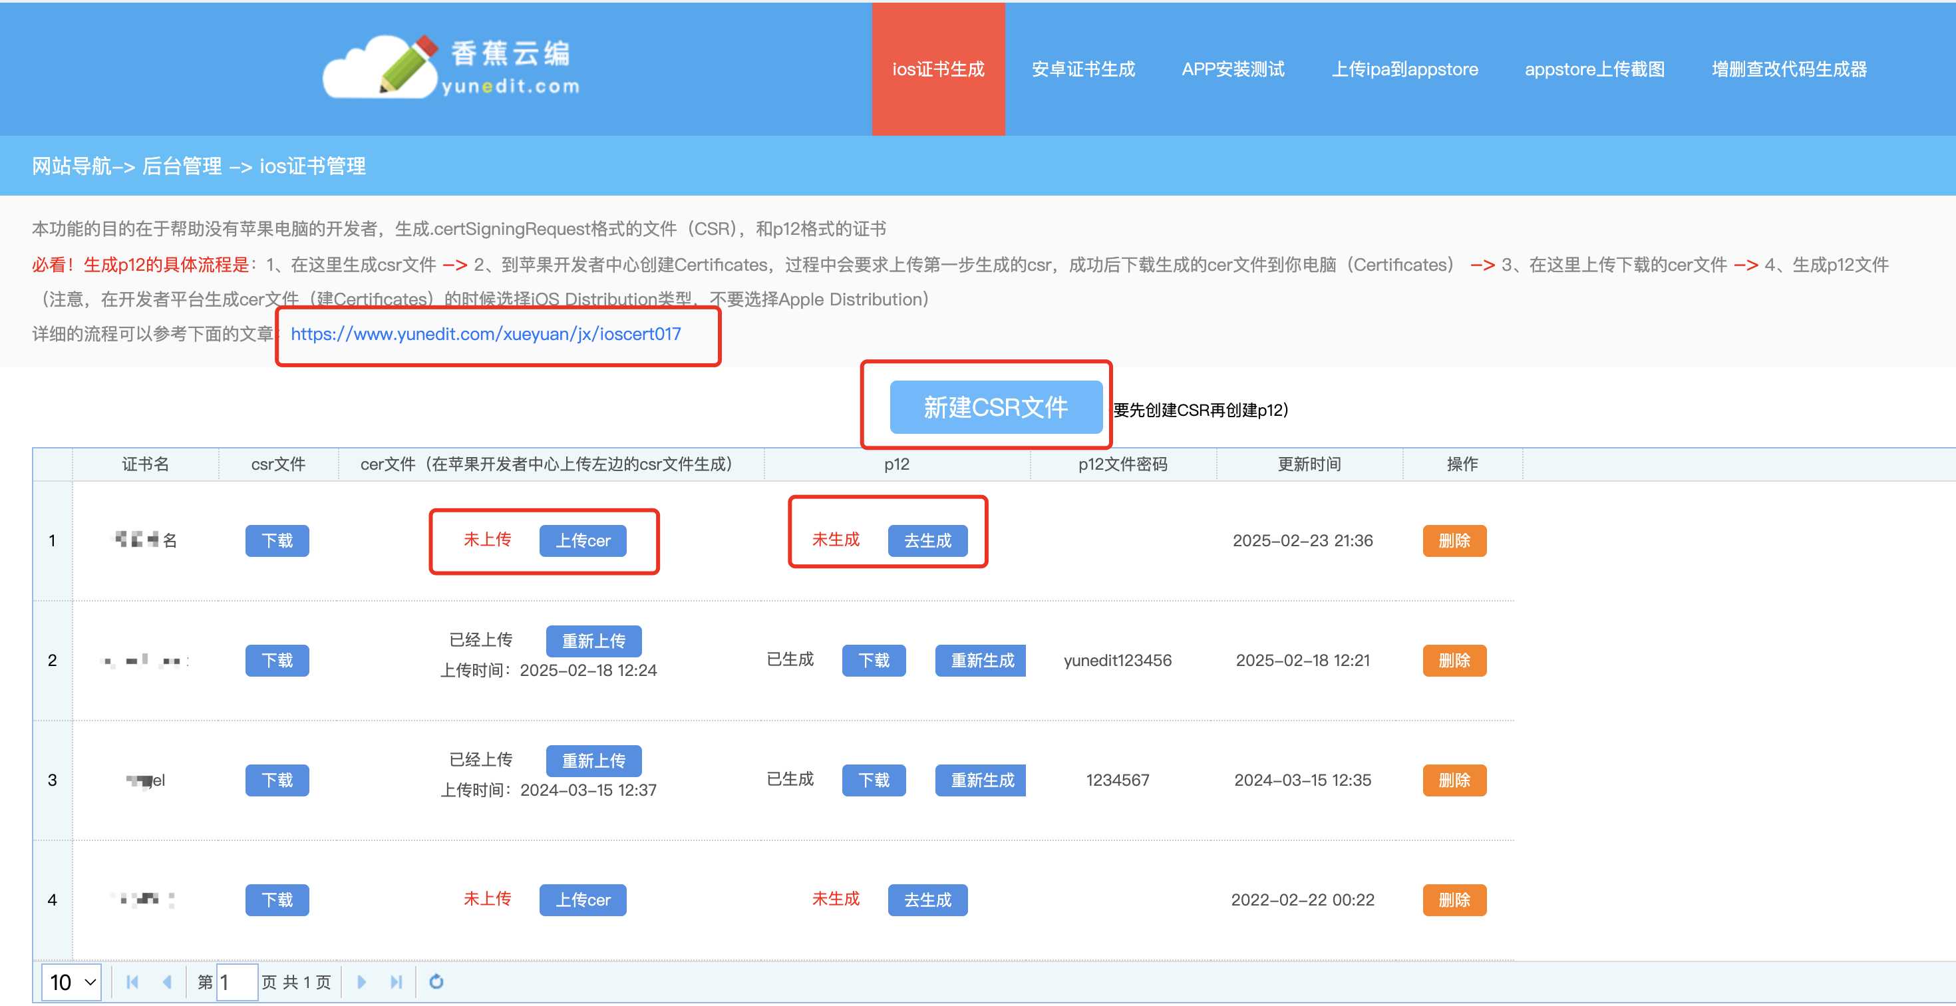Go to first page using pagination icon
Image resolution: width=1956 pixels, height=1006 pixels.
132,981
